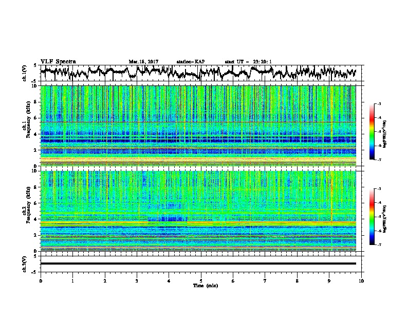Select the date text "Mar.18, 2017"

point(143,62)
